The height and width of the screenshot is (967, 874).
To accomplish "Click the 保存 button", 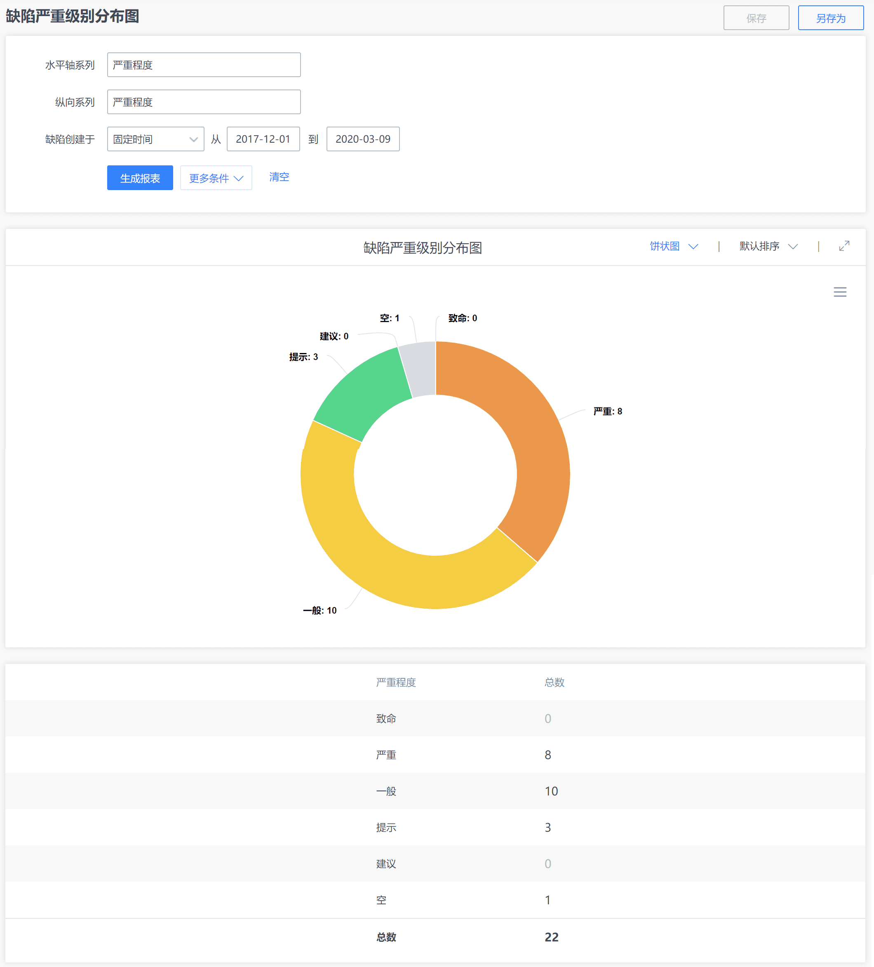I will [756, 18].
